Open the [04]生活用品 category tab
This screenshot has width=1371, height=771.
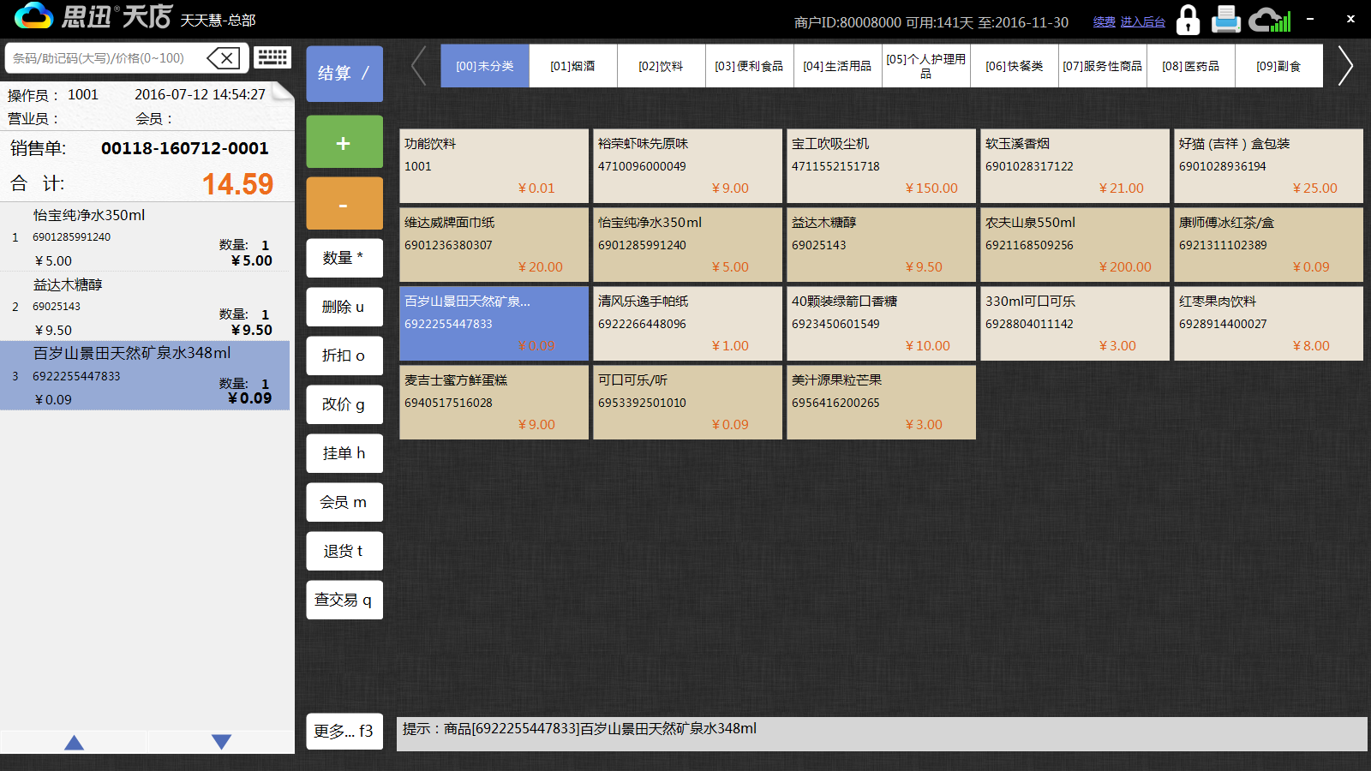coord(837,66)
